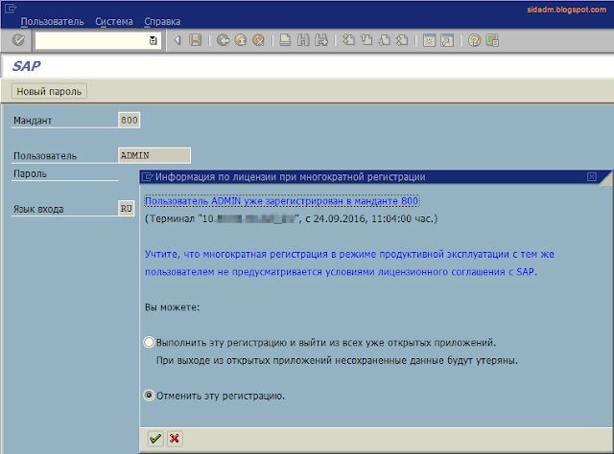The image size is (614, 454).
Task: Click the Новый пароль button
Action: tap(49, 91)
